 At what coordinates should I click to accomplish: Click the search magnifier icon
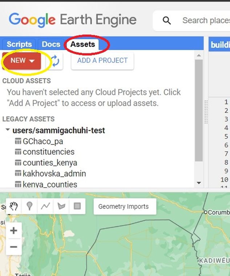pos(166,20)
